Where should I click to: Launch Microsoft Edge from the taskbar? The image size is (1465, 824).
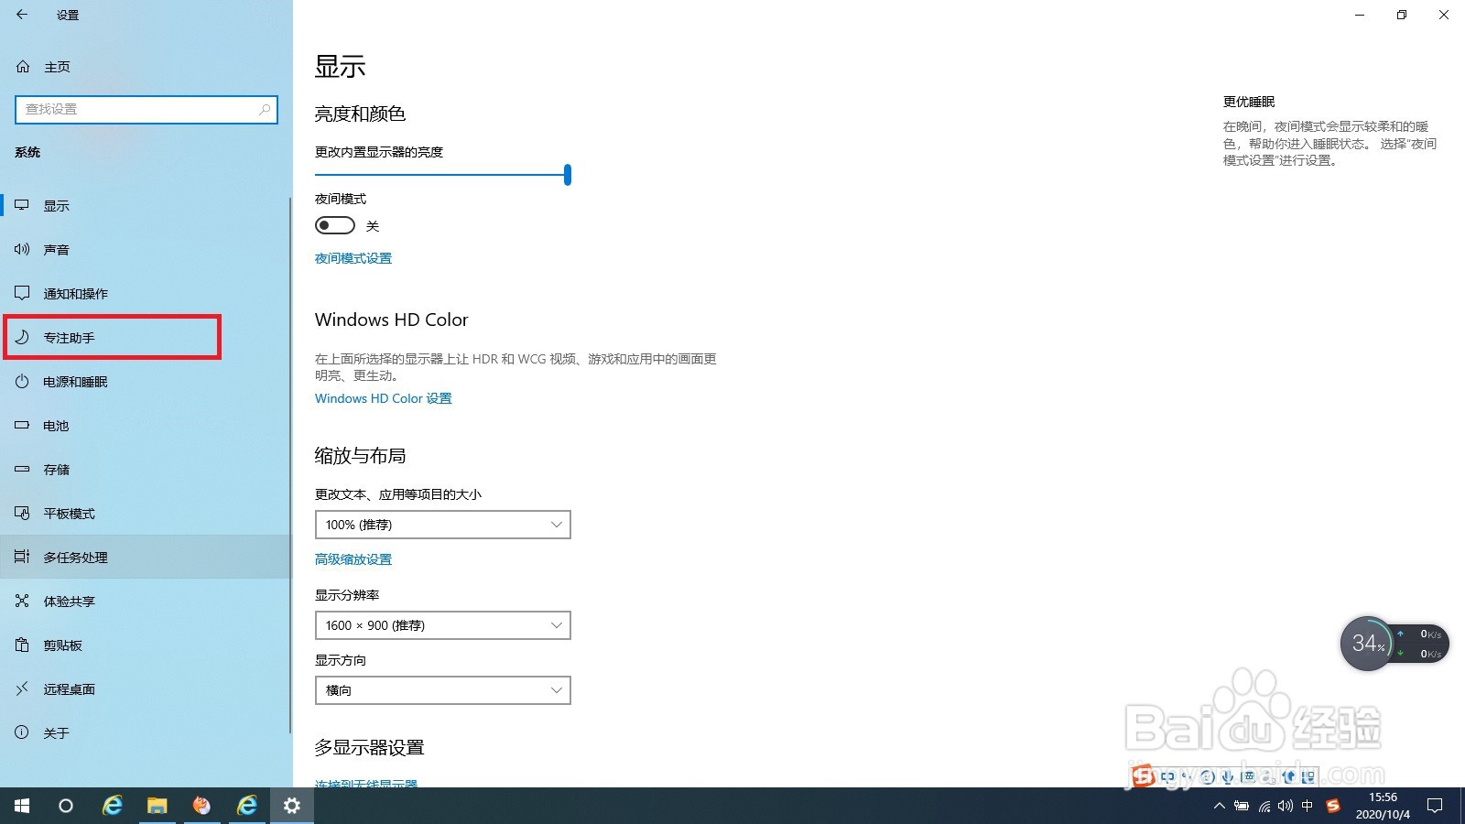[x=112, y=806]
